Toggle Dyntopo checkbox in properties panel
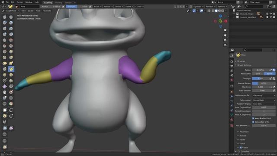Viewport: 277px width, 156px height. [x=239, y=152]
